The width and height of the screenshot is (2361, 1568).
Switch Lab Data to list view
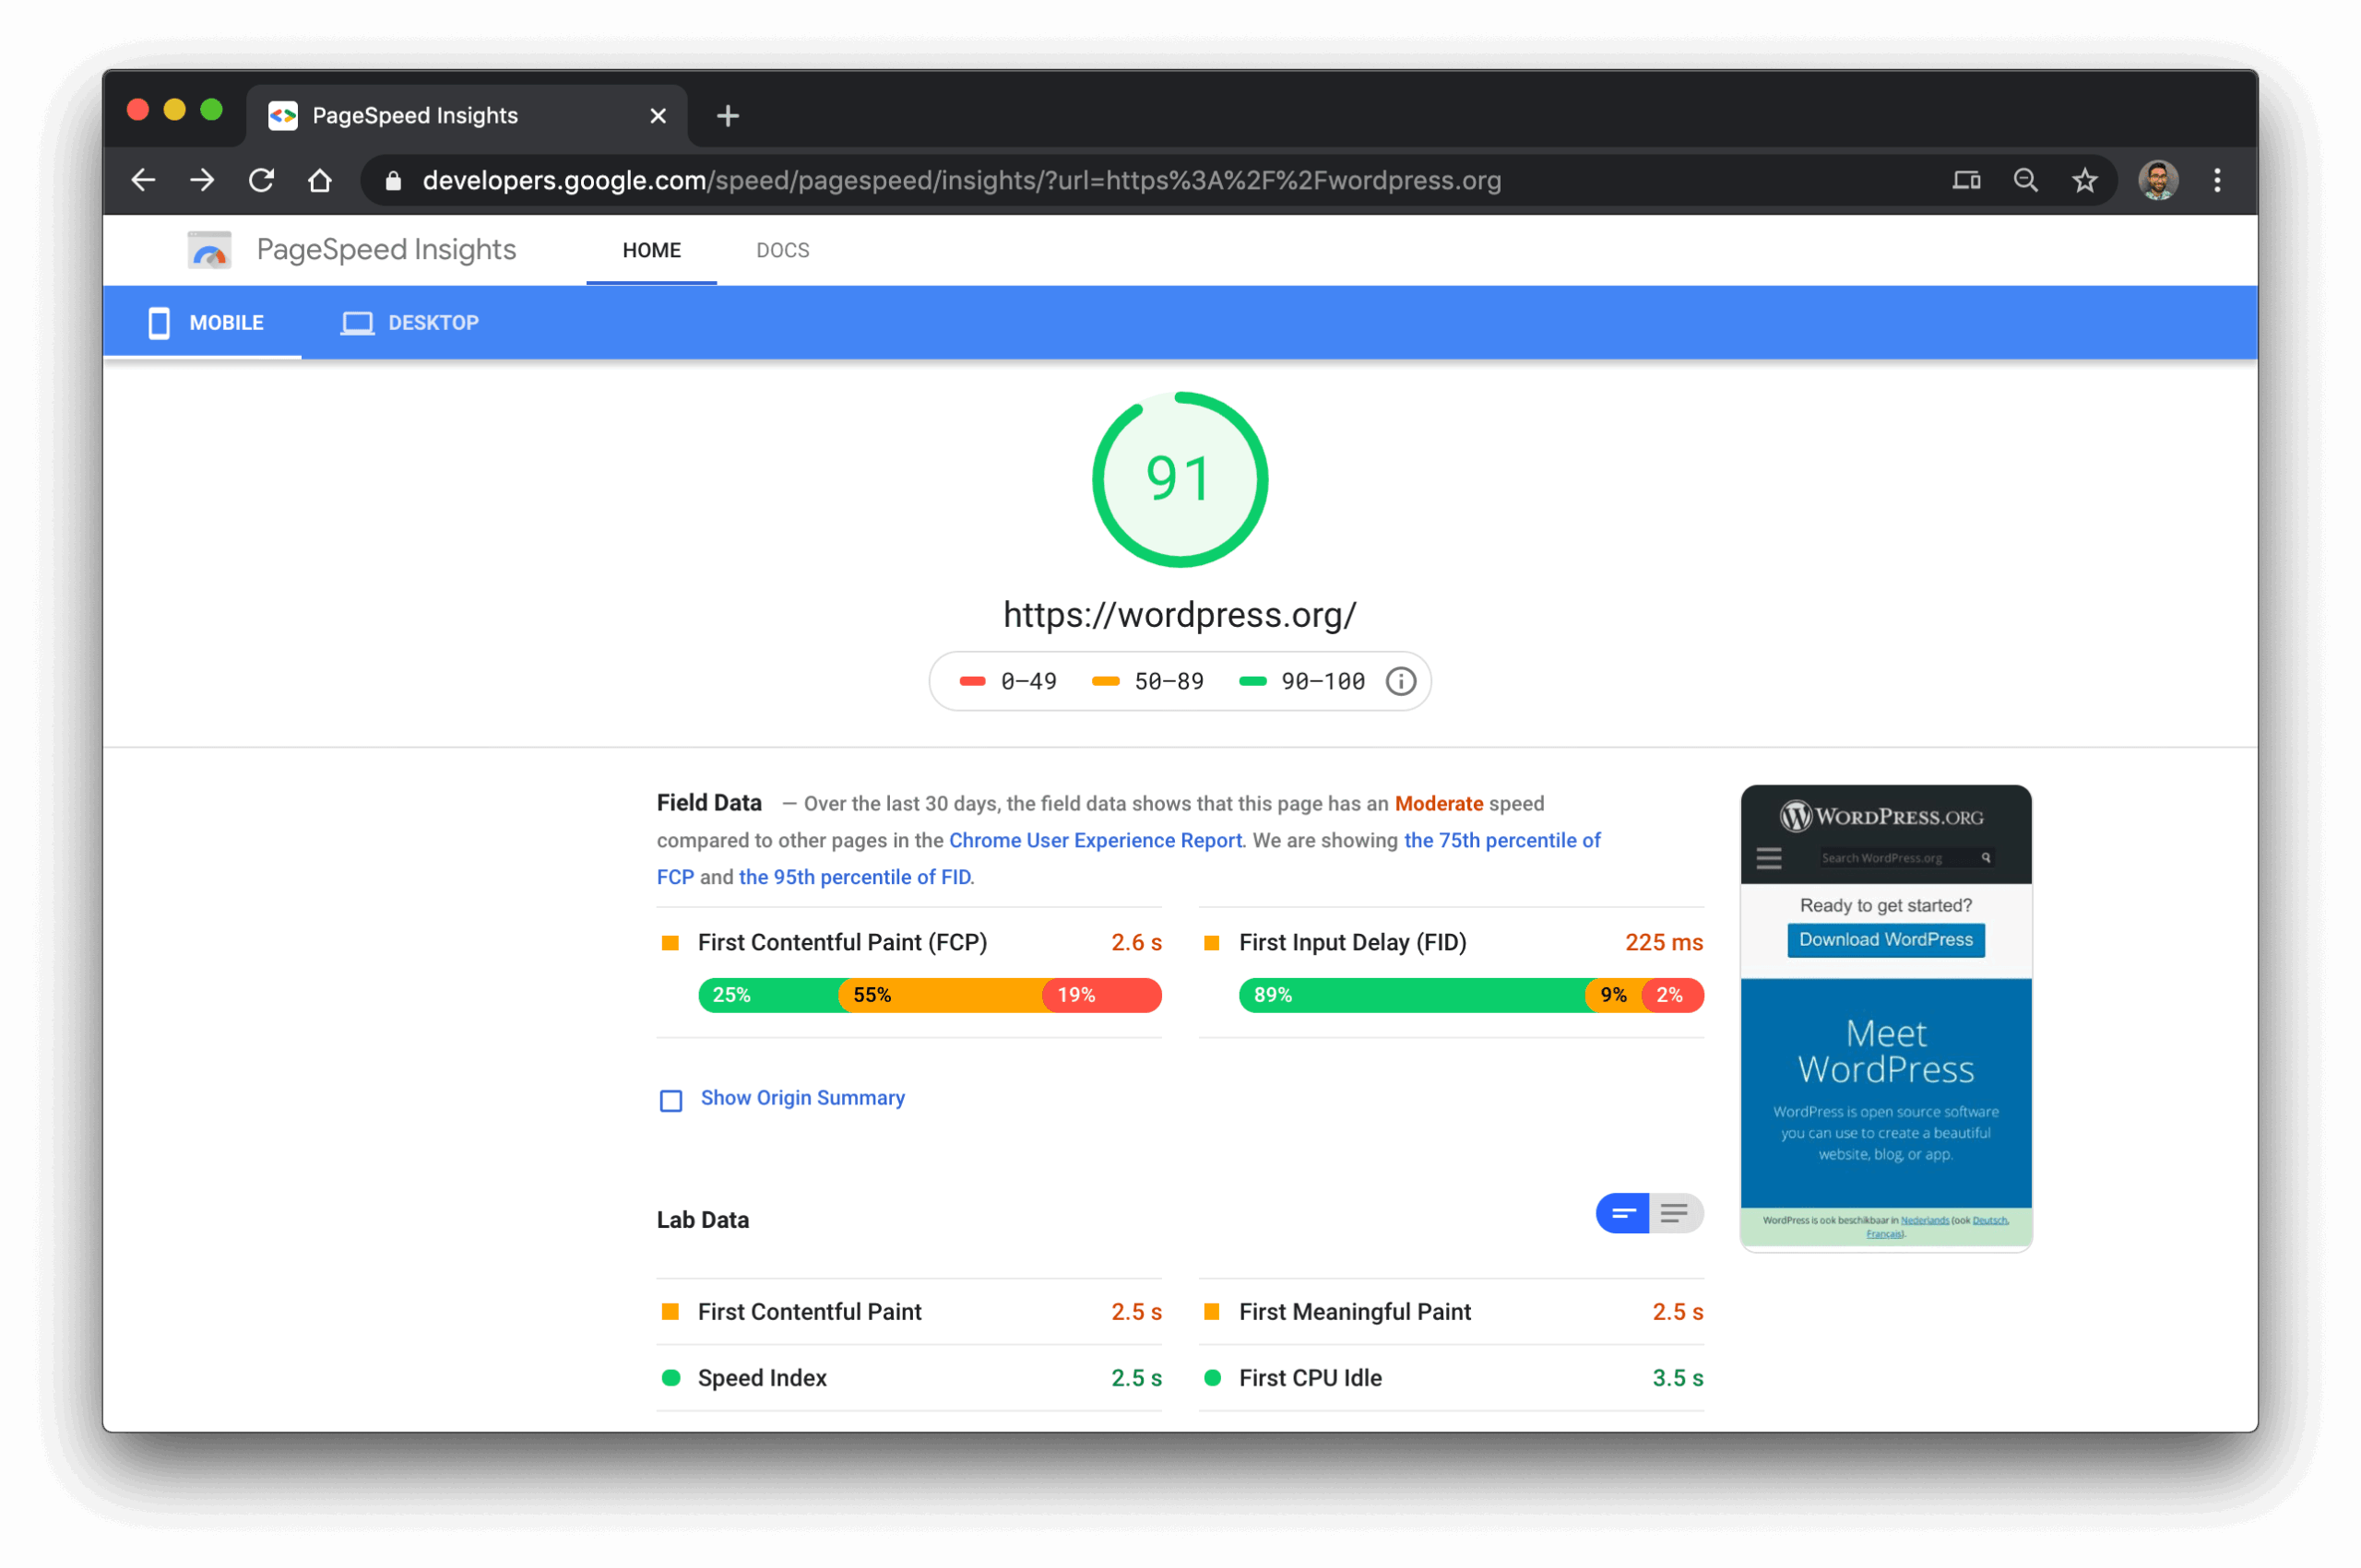[x=1674, y=1213]
